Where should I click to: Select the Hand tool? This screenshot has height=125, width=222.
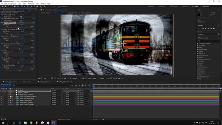(6, 7)
